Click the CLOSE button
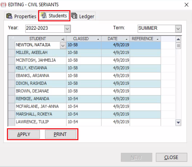 [x=171, y=157]
